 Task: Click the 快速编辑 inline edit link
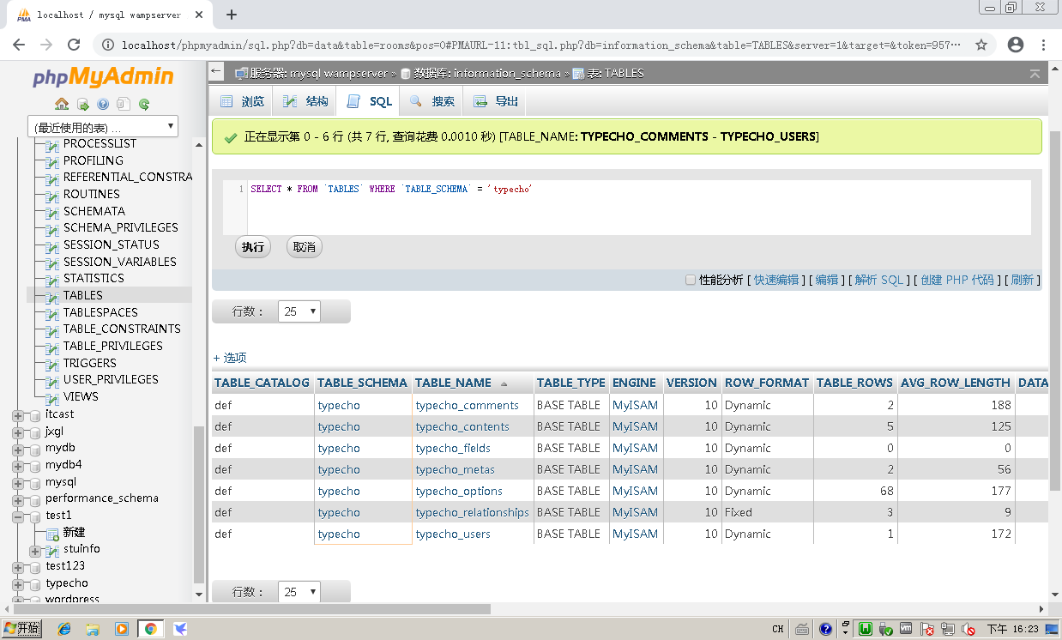point(776,280)
